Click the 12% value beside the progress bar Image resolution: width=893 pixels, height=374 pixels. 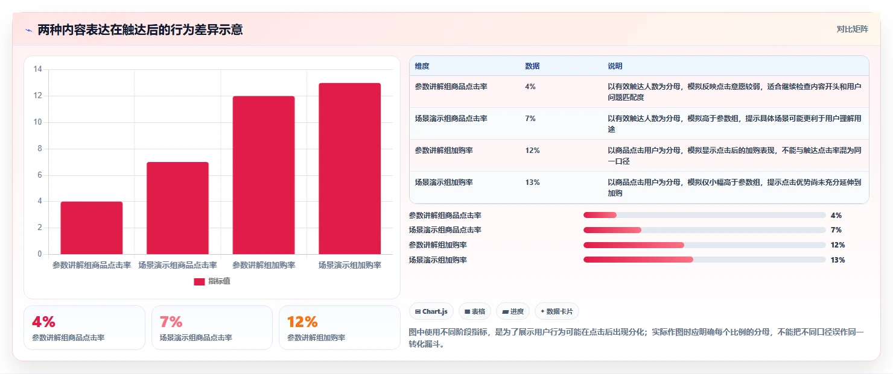tap(838, 245)
